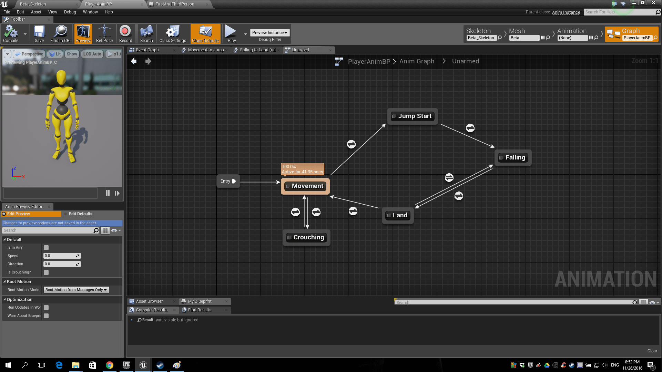Screen dimensions: 662x372
Task: Click the Clear button in compiler results
Action: pos(652,351)
